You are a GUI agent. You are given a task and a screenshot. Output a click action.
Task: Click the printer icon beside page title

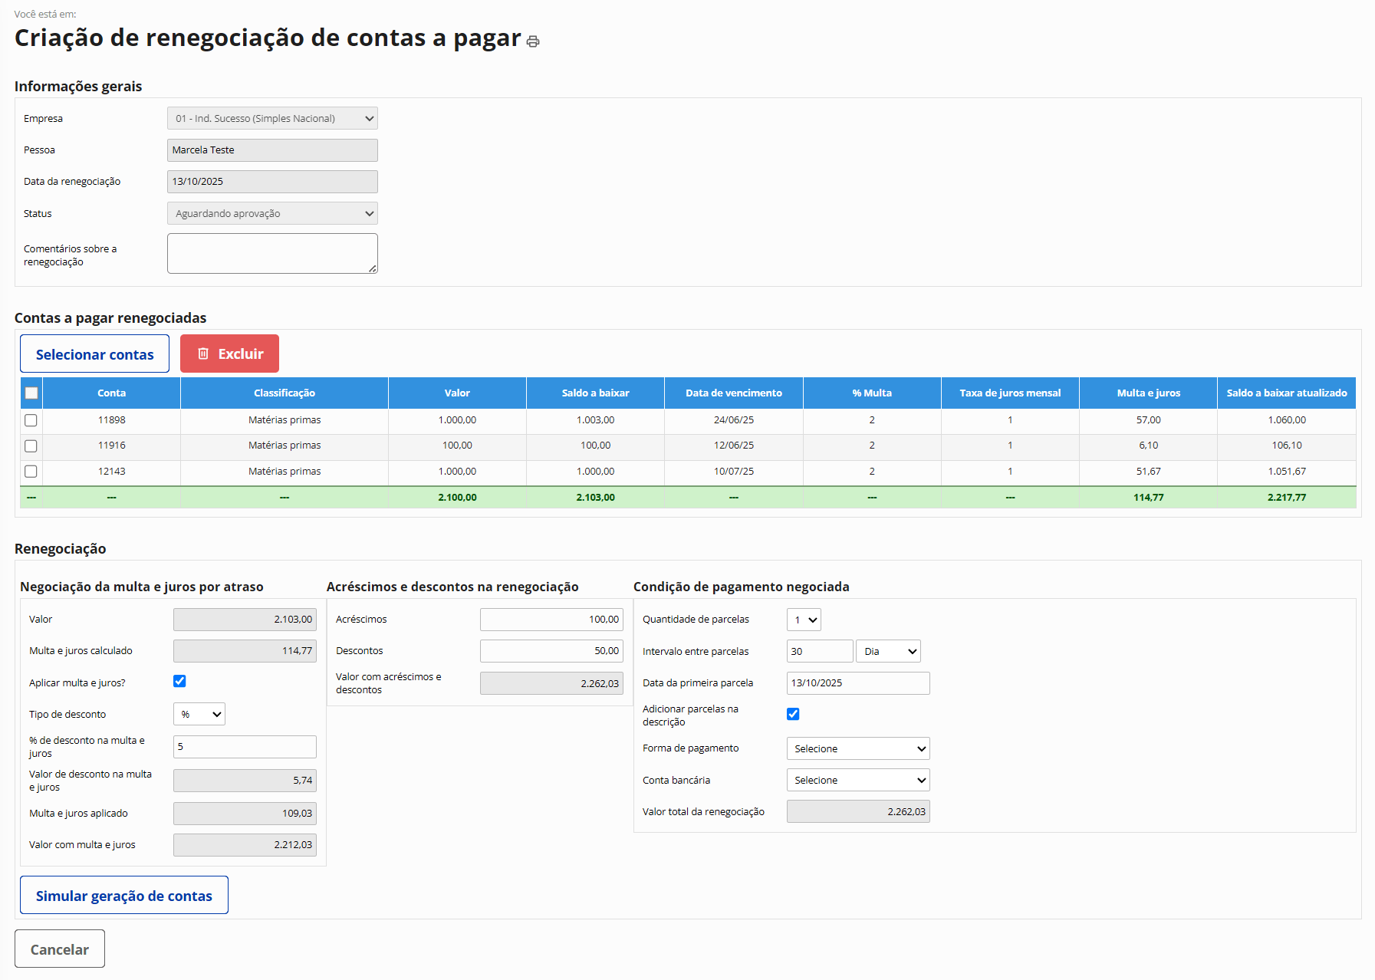[x=533, y=41]
